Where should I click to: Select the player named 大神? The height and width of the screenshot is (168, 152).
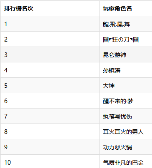click(x=109, y=86)
